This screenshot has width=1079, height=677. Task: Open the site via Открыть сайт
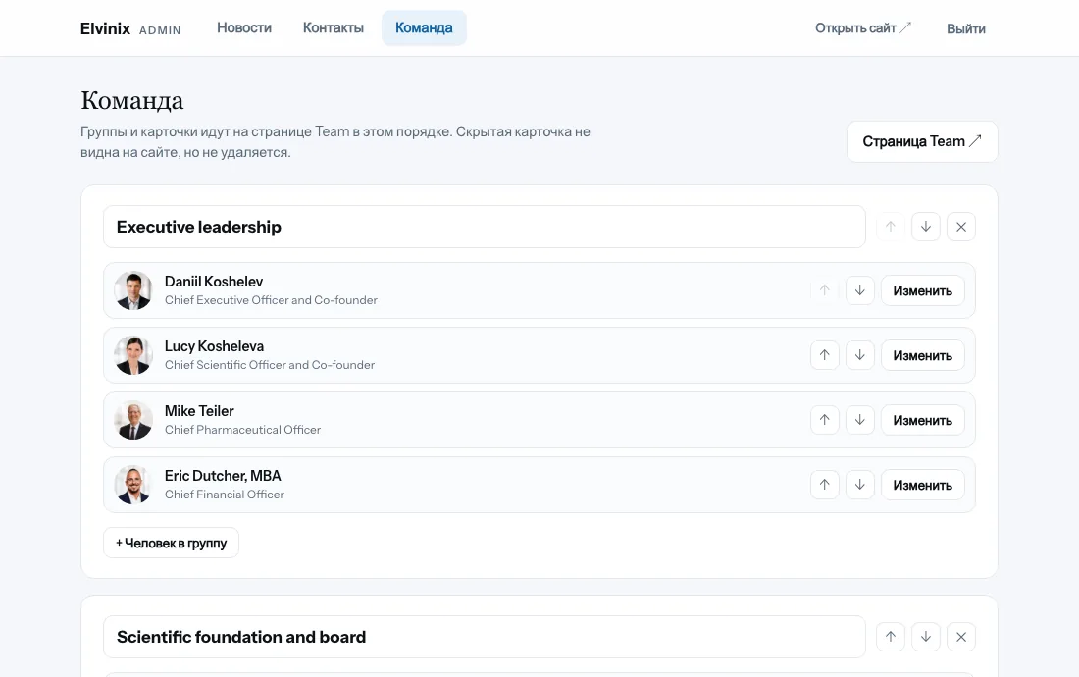pos(863,28)
